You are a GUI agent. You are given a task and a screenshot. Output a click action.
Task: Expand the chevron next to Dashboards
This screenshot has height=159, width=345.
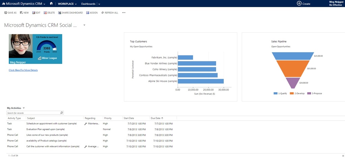click(99, 4)
